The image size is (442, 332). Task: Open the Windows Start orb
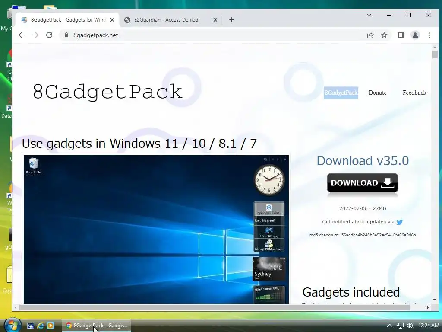13,325
